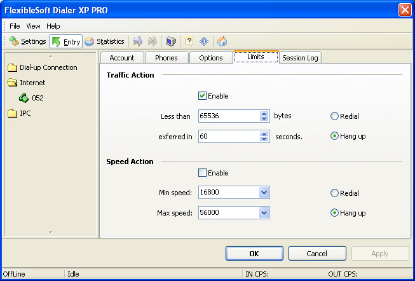Uncheck Traffic Action Enable checkbox
Screen dimensions: 415x281
pos(202,96)
